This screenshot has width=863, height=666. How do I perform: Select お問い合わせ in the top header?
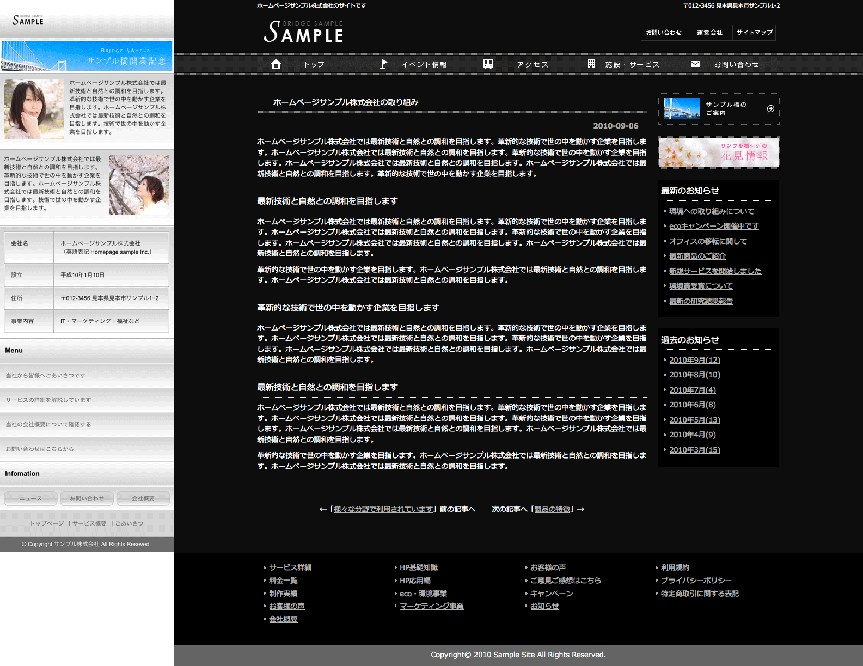point(664,33)
